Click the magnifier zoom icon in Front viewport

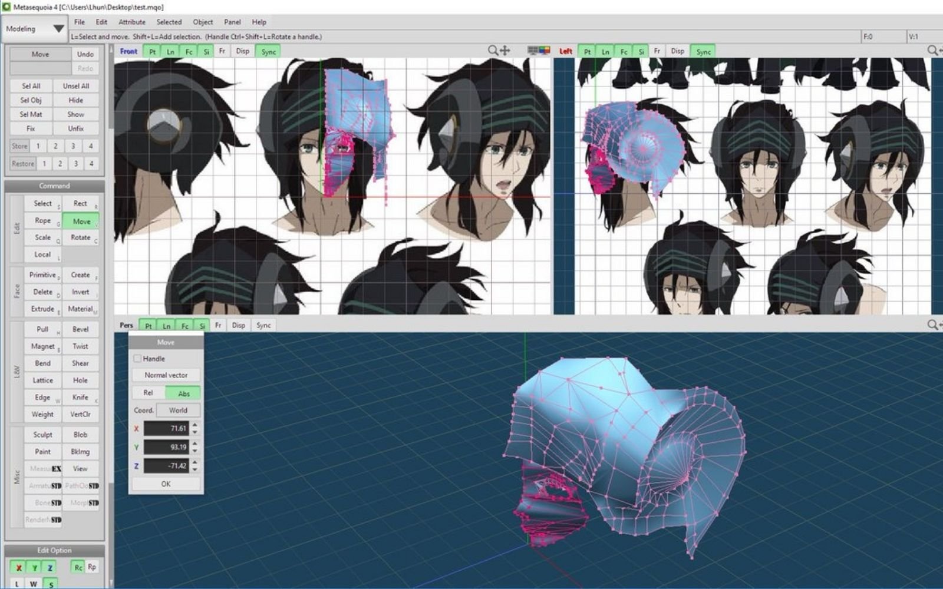[x=492, y=51]
